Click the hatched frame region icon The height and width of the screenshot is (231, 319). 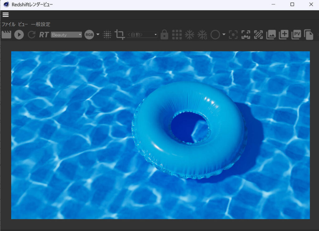point(258,35)
